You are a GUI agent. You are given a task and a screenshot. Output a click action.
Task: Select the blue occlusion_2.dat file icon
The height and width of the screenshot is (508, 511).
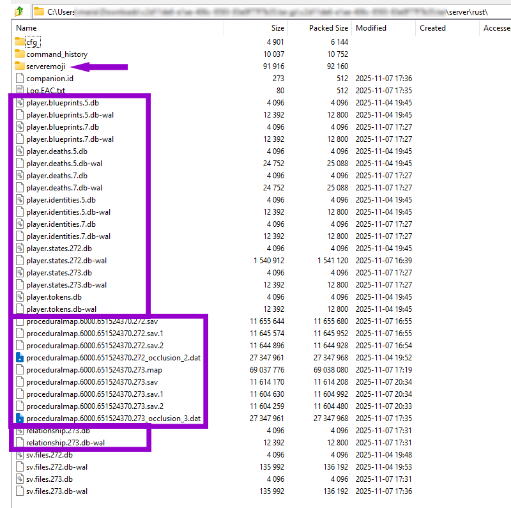pyautogui.click(x=19, y=358)
